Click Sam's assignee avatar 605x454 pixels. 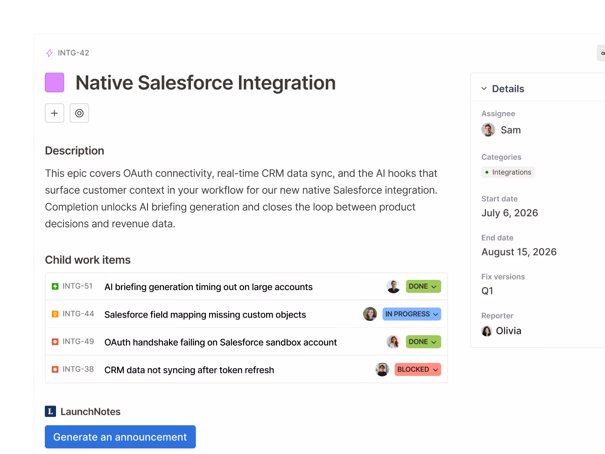(x=488, y=130)
